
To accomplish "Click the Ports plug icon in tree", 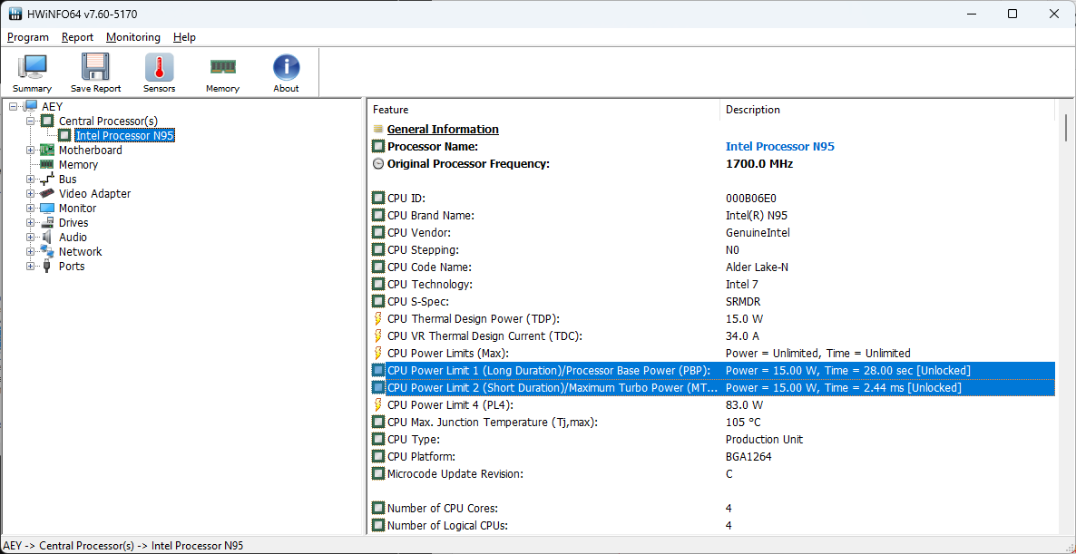I will pos(46,266).
